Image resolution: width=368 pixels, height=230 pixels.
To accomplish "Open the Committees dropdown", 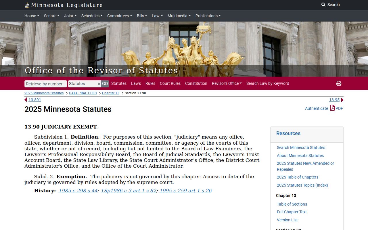I will 120,16.
